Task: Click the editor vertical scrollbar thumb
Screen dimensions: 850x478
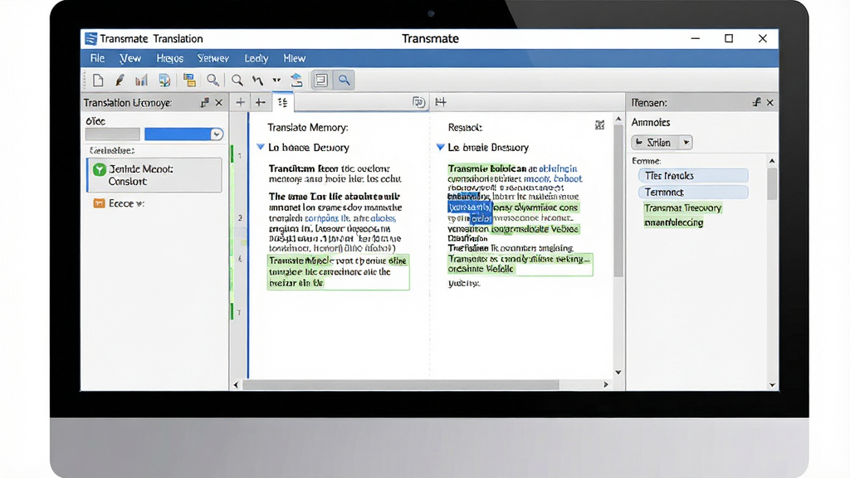Action: (x=618, y=201)
